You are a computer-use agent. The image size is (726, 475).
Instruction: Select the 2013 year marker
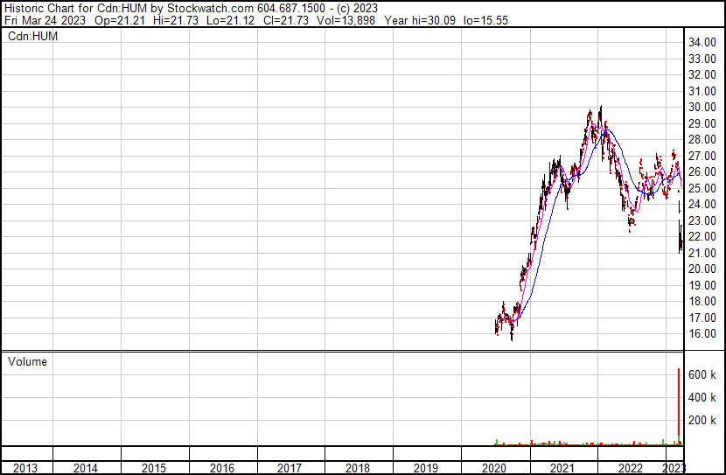tap(25, 468)
